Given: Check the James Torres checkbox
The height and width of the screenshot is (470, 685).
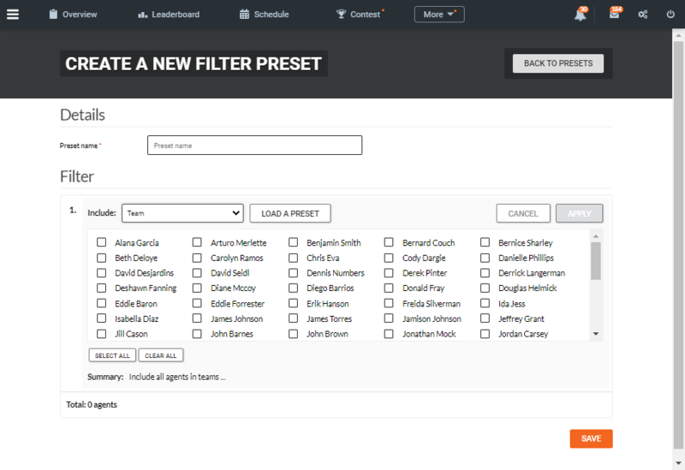Looking at the screenshot, I should (x=293, y=318).
